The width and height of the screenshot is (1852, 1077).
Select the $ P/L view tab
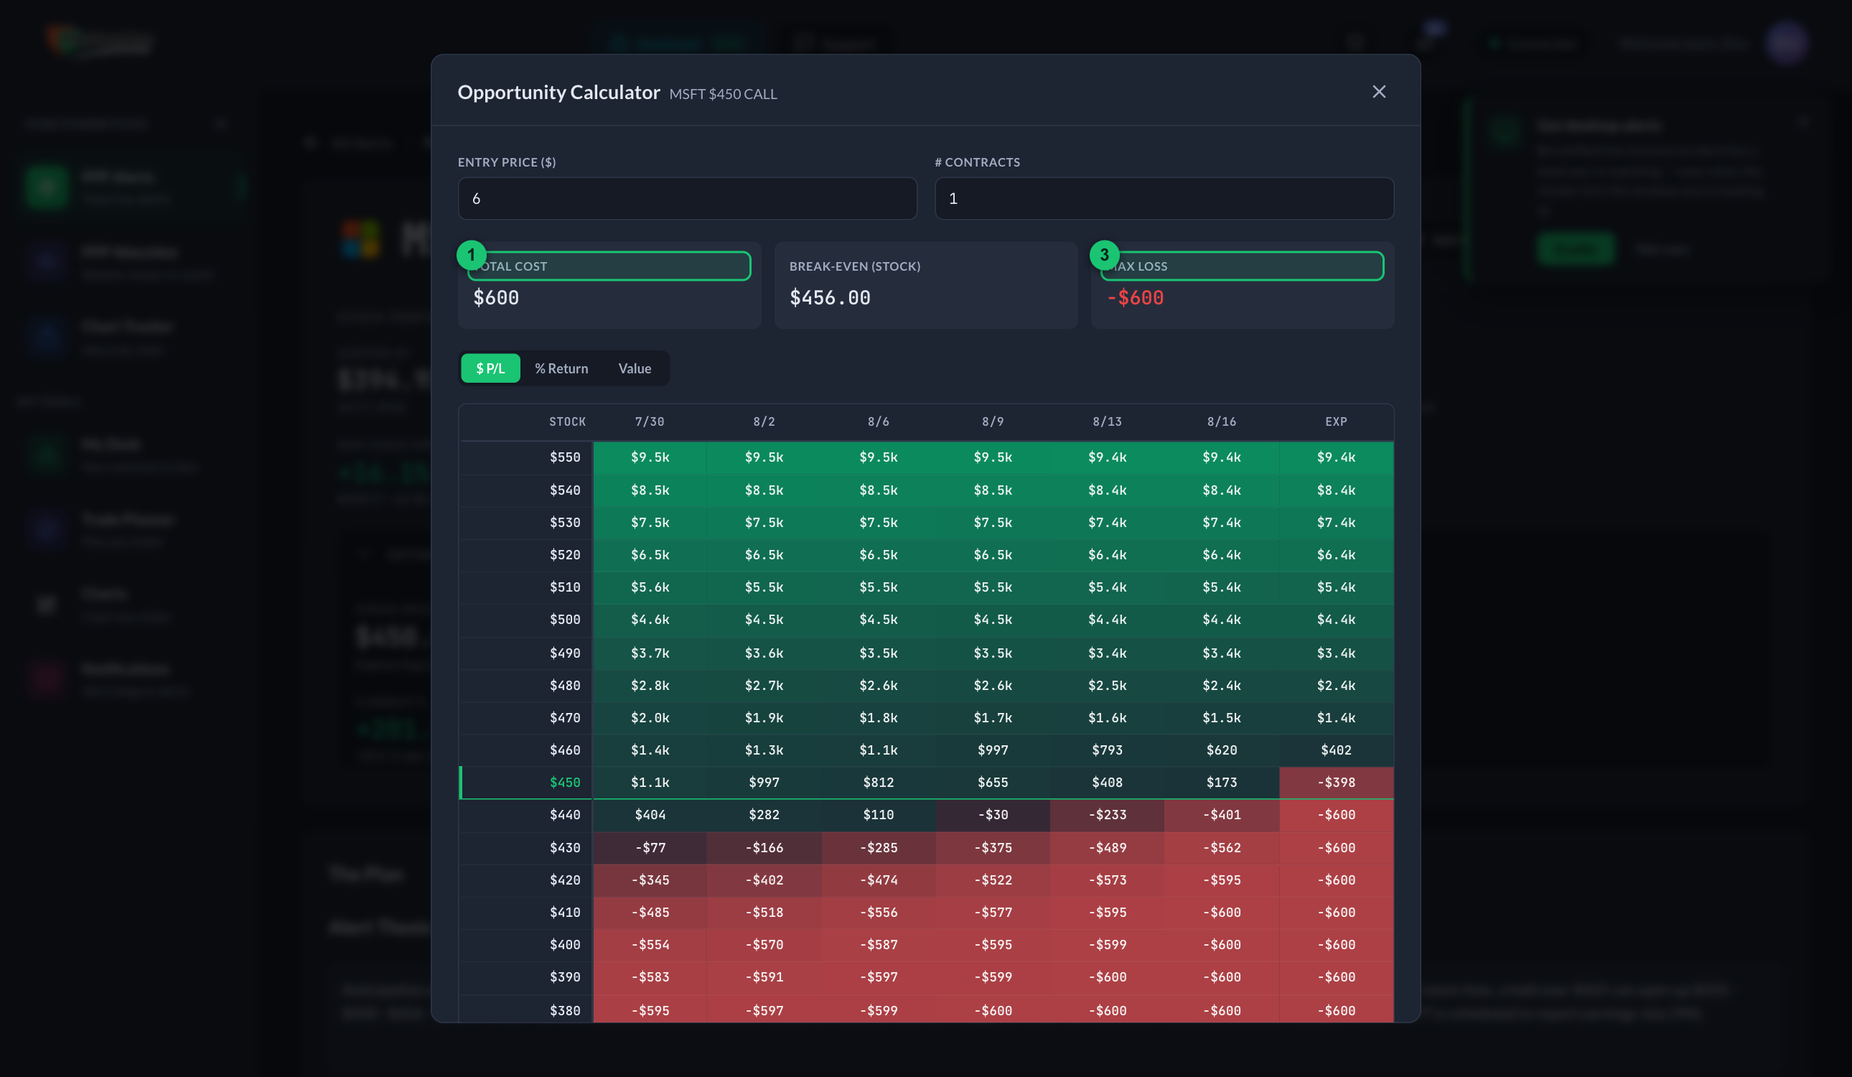(490, 368)
